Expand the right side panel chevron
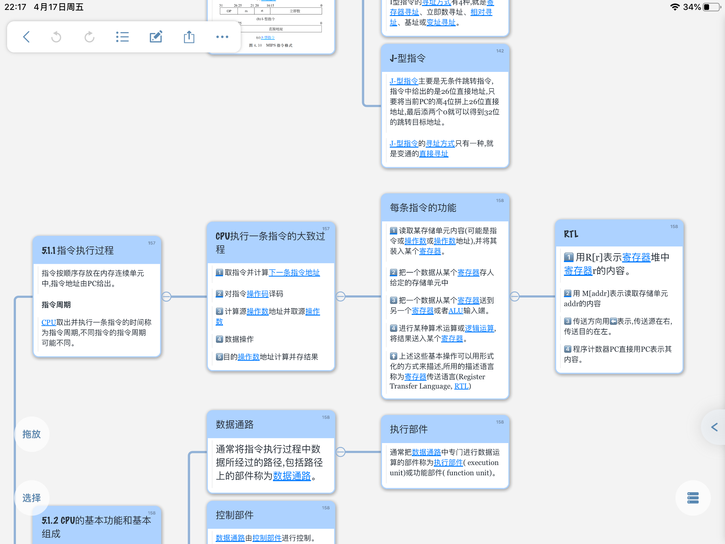This screenshot has height=544, width=725. pos(715,427)
